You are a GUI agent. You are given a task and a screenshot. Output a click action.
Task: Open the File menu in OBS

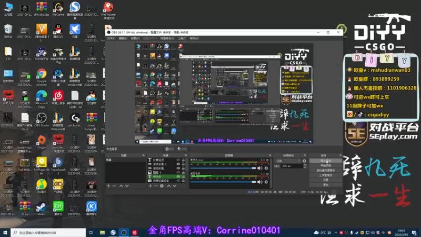coord(111,38)
